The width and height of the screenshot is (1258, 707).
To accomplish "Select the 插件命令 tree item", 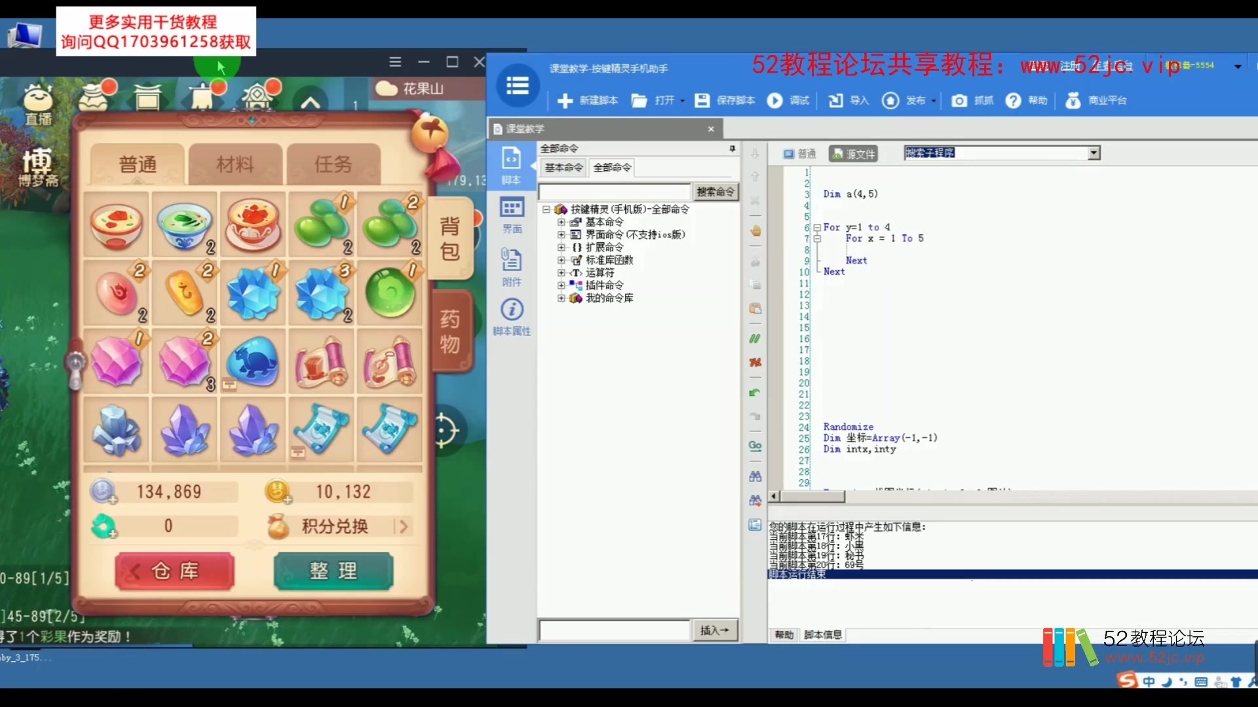I will tap(604, 285).
